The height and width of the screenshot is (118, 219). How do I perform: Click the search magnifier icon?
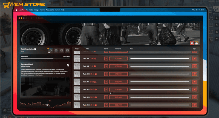click(x=36, y=18)
